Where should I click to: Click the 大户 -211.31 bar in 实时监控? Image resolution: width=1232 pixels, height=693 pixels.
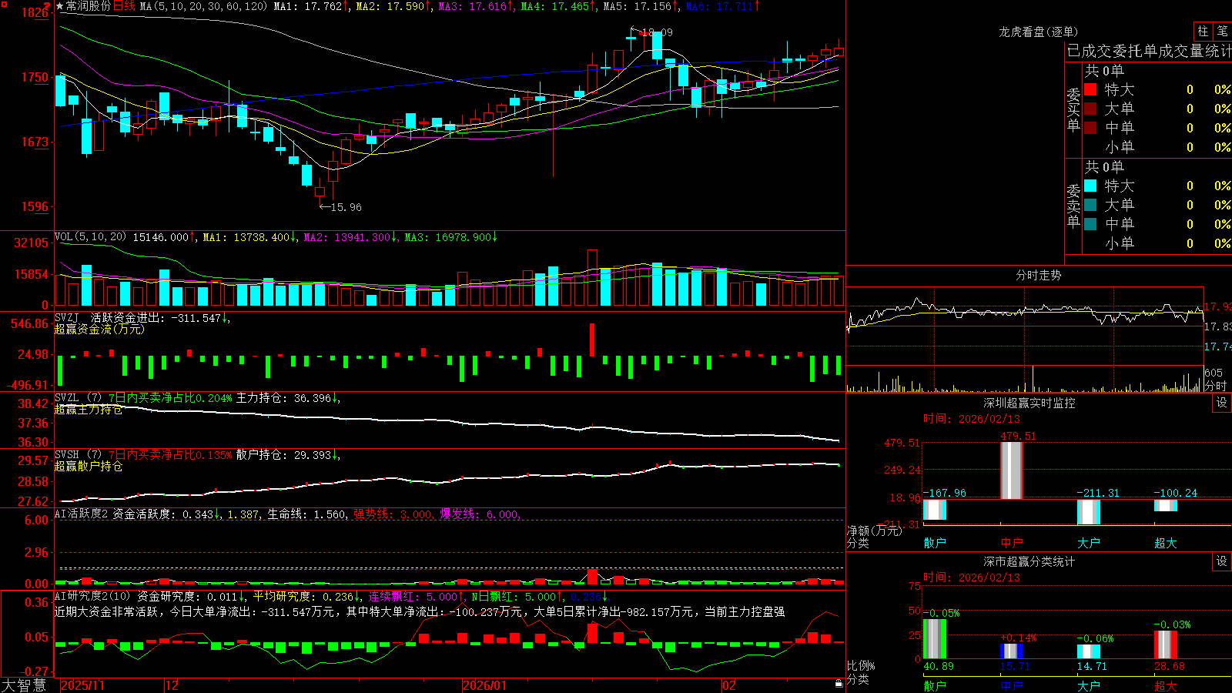pyautogui.click(x=1089, y=512)
